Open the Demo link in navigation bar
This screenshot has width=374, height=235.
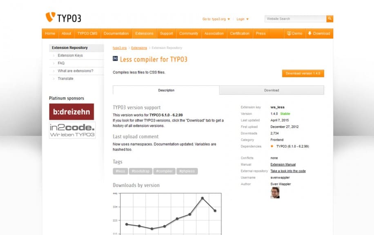[x=294, y=33]
